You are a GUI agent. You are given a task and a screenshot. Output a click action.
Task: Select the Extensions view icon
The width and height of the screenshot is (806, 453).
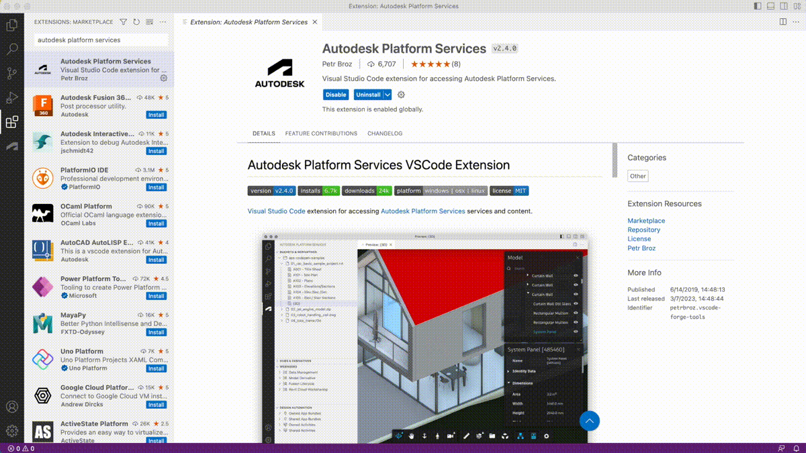click(x=11, y=122)
